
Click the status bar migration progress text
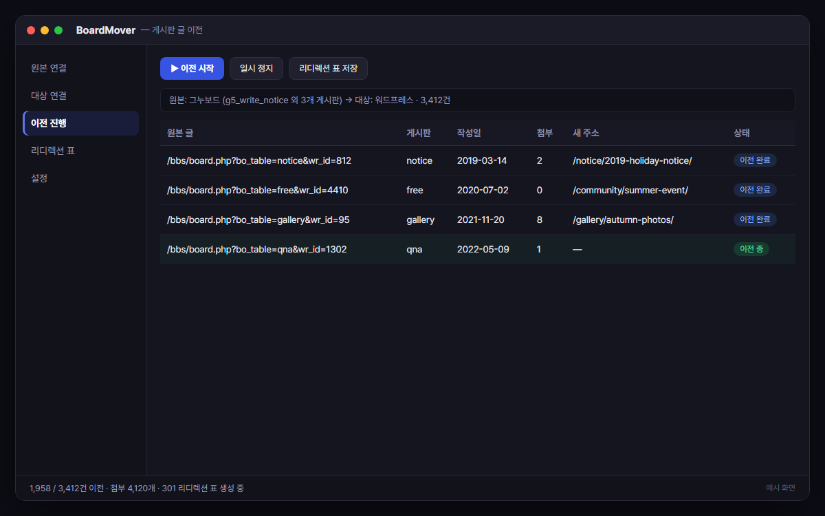click(137, 488)
